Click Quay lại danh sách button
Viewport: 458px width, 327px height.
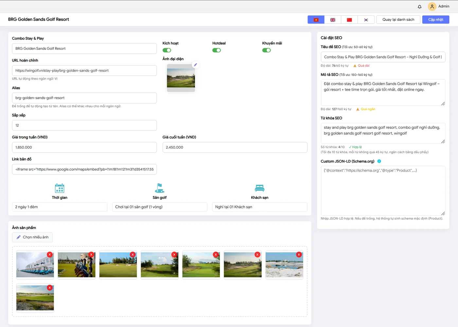(x=398, y=20)
